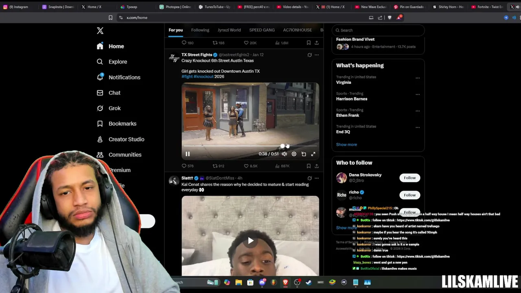Image resolution: width=521 pixels, height=293 pixels.
Task: Open File Explorer from the taskbar
Action: click(x=239, y=282)
